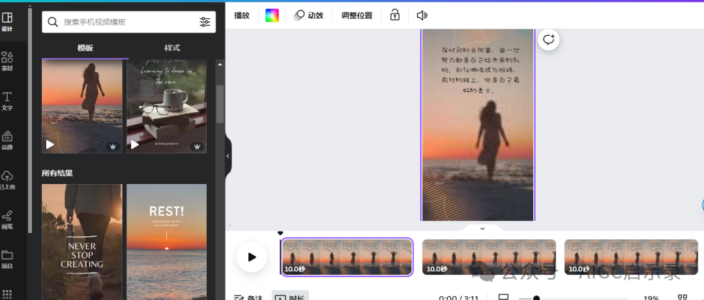Click the 搜索手机视频模板 search field
The width and height of the screenshot is (704, 300).
tap(129, 22)
